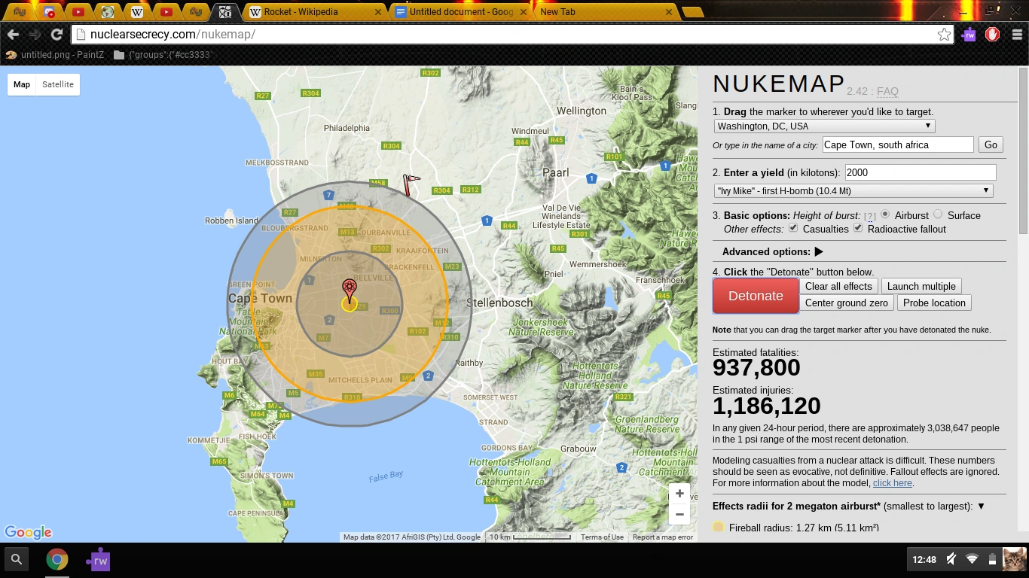Click the Google logo on the map
Screen dimensions: 1029x578
click(x=28, y=532)
